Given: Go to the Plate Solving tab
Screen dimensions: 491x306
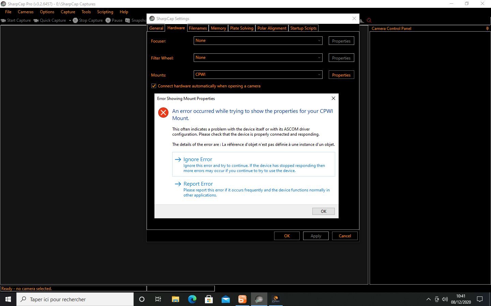Looking at the screenshot, I should click(242, 28).
